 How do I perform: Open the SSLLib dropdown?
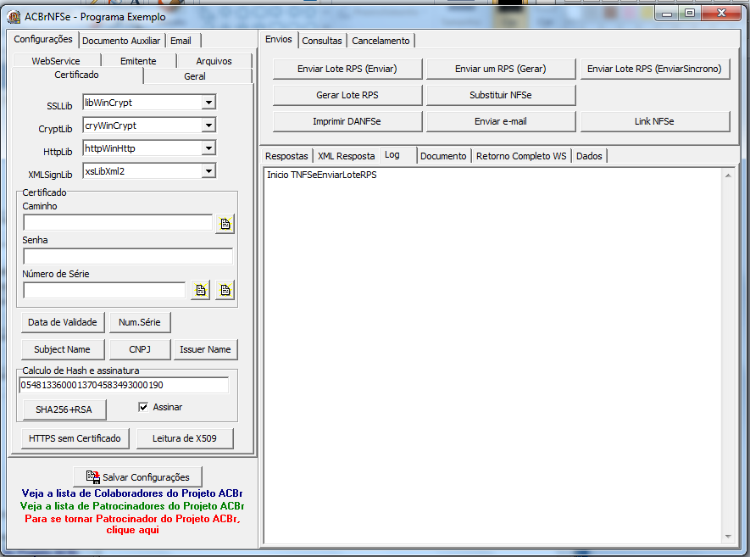click(208, 103)
